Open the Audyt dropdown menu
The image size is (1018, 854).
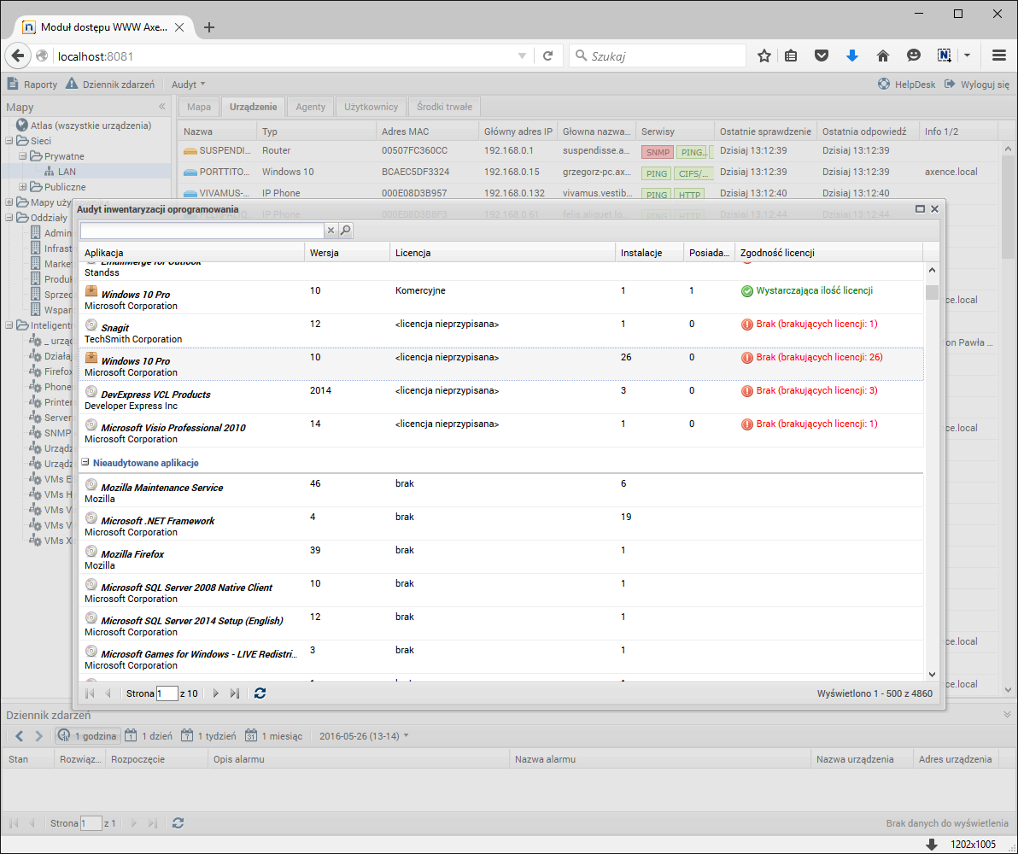[184, 84]
